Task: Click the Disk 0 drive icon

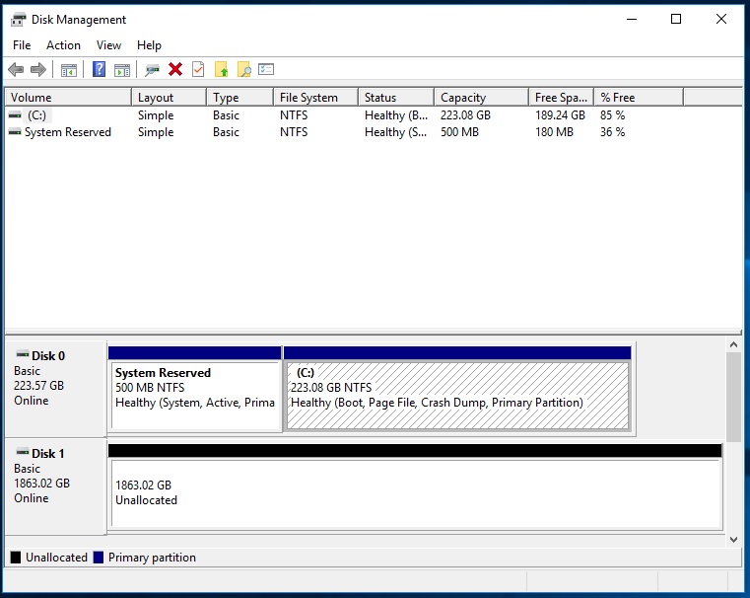Action: pyautogui.click(x=23, y=354)
